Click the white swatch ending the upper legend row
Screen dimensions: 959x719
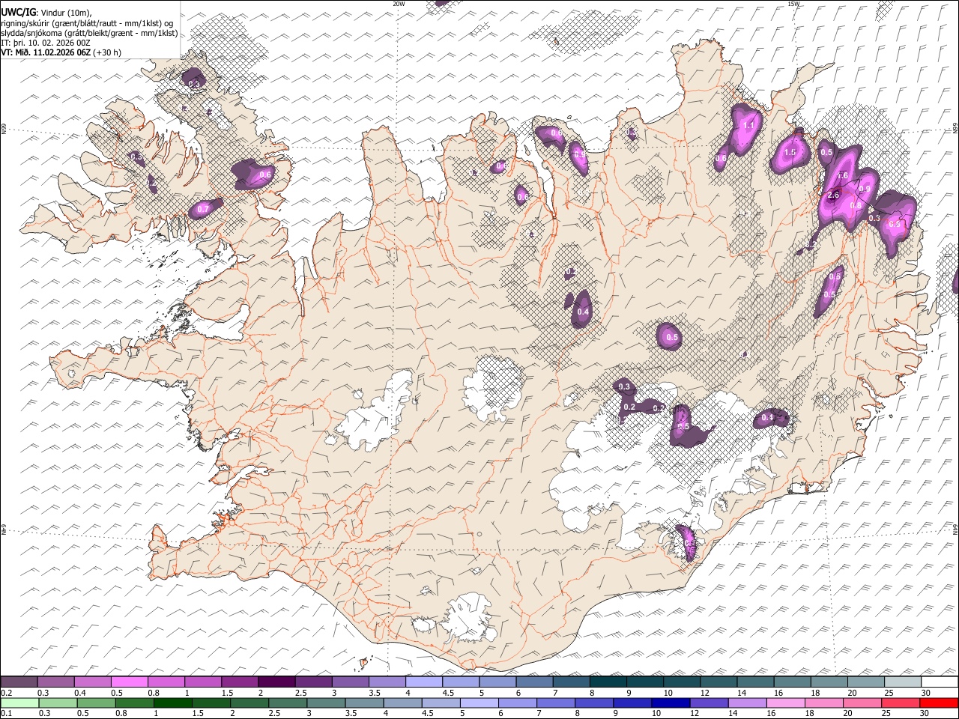(x=940, y=682)
